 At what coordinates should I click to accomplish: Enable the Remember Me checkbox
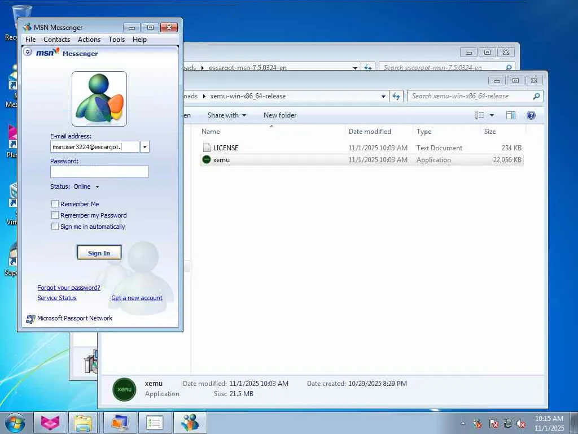pos(55,203)
